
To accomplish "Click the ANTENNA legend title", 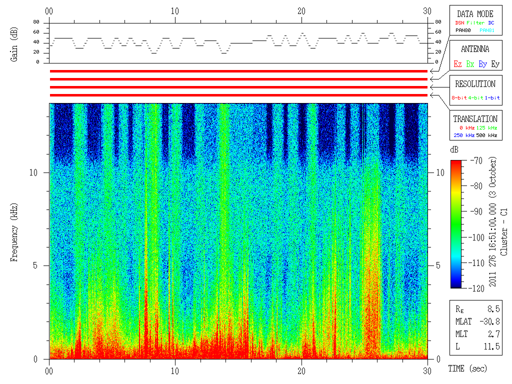I will click(x=475, y=49).
